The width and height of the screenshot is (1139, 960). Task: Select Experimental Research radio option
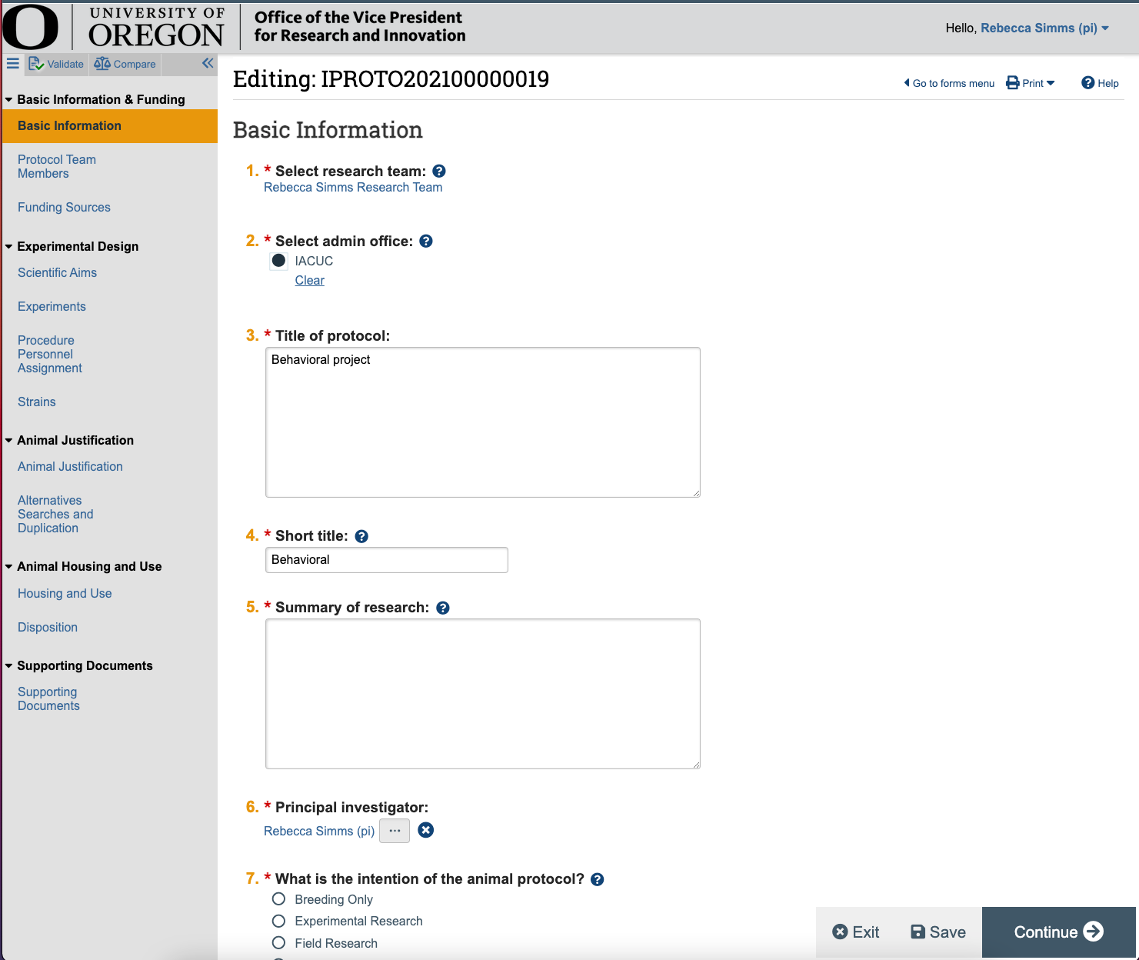[x=278, y=921]
